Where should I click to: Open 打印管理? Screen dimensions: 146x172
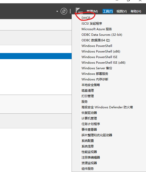88,96
